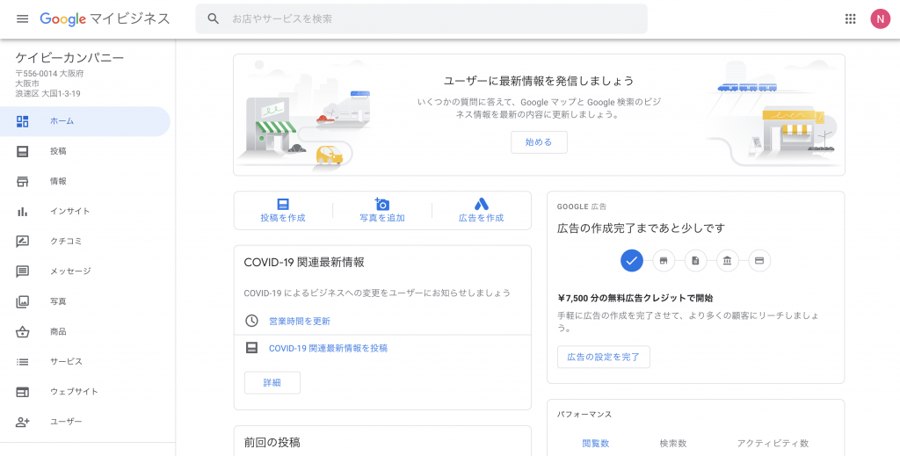Click the サービス list icon

point(22,361)
